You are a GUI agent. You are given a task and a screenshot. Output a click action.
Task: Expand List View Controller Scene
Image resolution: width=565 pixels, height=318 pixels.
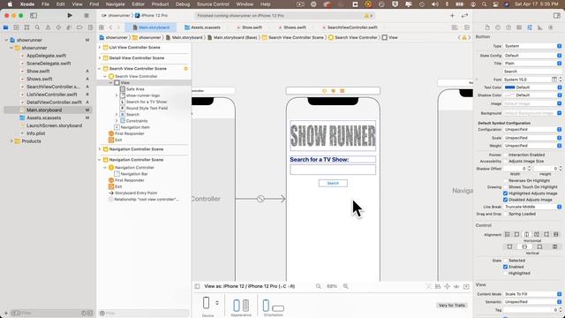tap(100, 47)
